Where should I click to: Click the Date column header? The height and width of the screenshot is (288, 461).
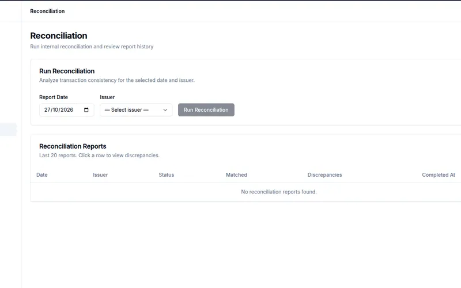tap(41, 175)
